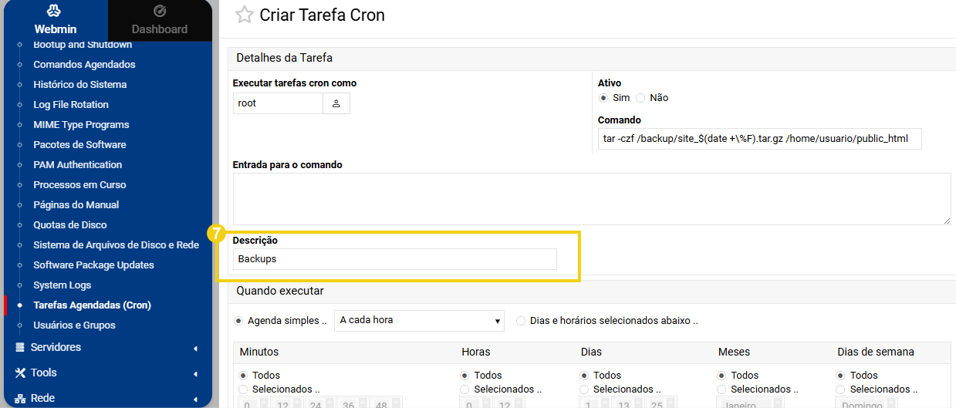The height and width of the screenshot is (408, 956).
Task: Select Selecionados under Minutos
Action: pos(245,389)
